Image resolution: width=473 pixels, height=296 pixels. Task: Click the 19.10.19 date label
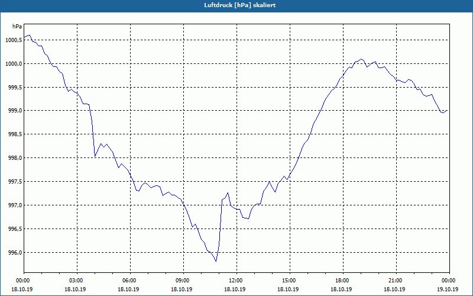(448, 289)
